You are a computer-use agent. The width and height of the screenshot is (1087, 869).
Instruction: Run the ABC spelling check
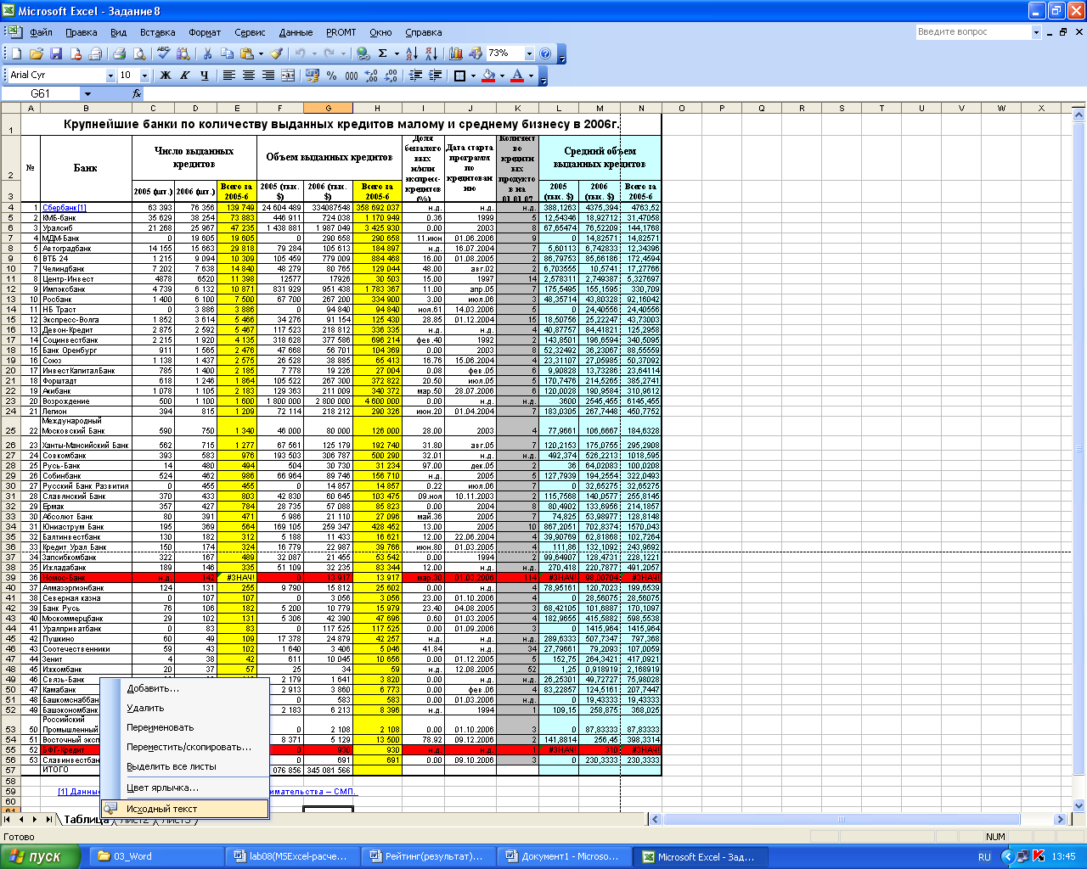tap(163, 53)
